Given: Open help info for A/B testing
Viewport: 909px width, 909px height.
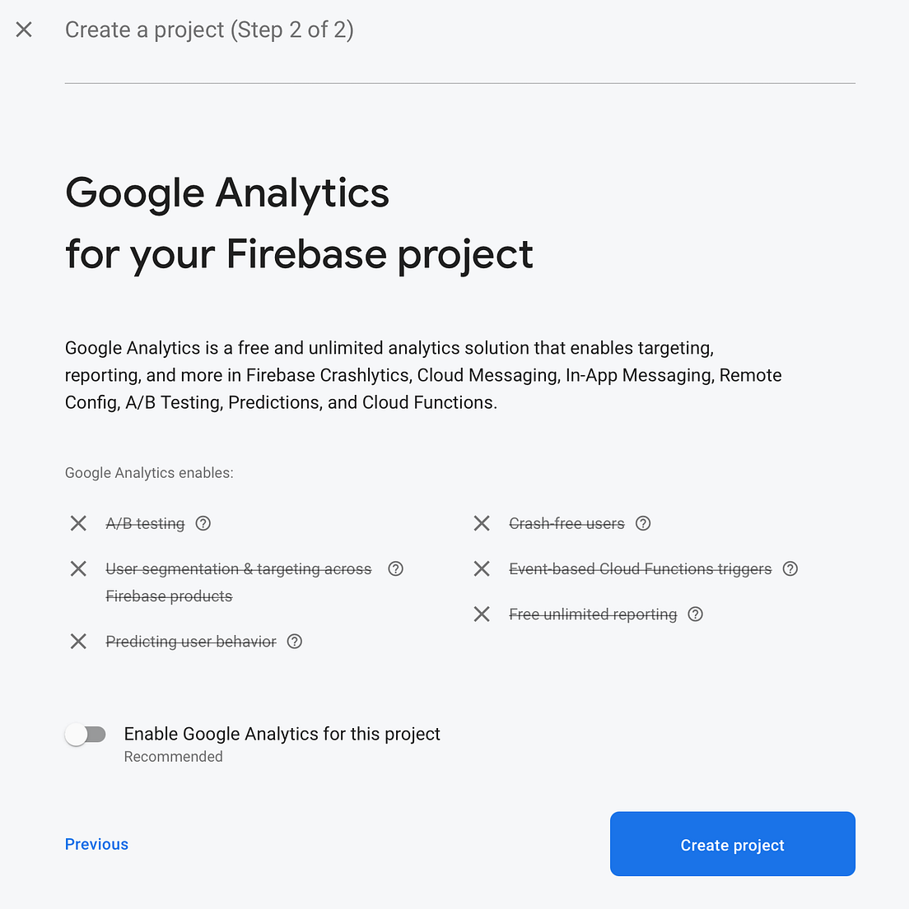Looking at the screenshot, I should pyautogui.click(x=203, y=523).
